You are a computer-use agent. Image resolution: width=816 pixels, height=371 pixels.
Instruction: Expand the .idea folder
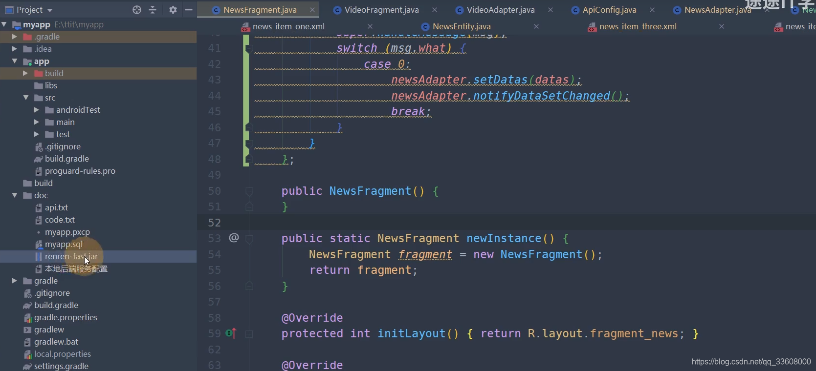pos(15,49)
